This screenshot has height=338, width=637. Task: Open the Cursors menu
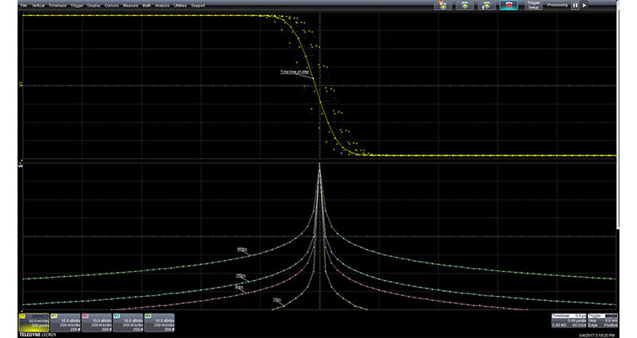(111, 5)
